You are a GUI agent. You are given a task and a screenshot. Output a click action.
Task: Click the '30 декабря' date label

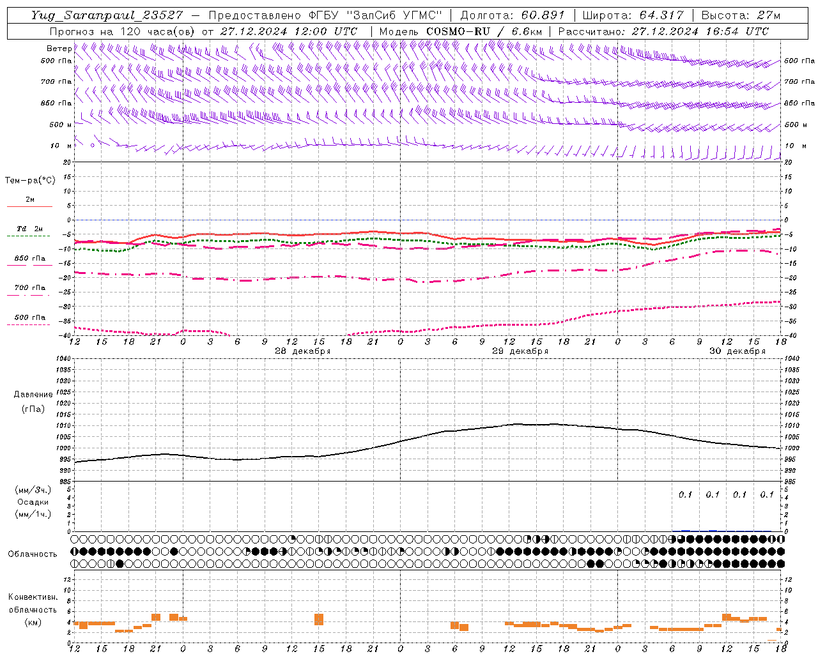coord(737,351)
